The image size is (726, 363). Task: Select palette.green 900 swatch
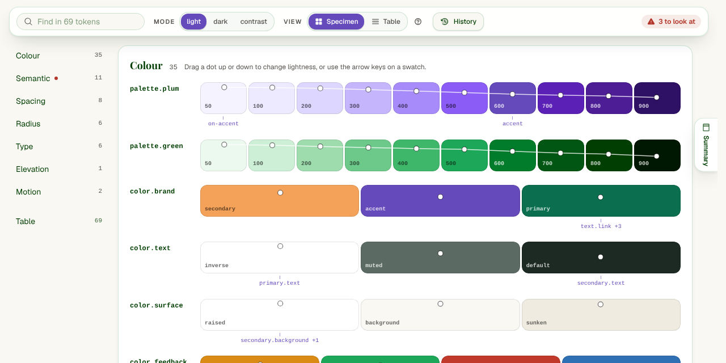click(657, 155)
